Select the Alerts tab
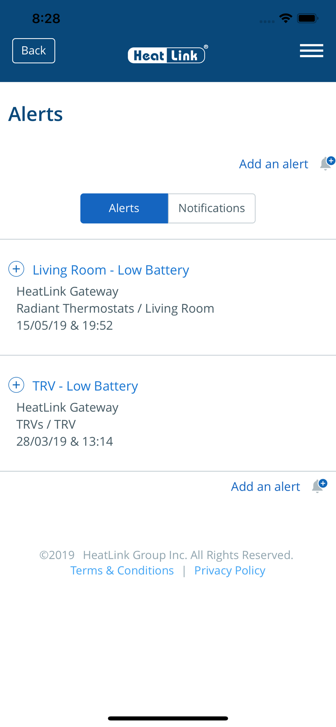The image size is (336, 727). click(x=124, y=208)
